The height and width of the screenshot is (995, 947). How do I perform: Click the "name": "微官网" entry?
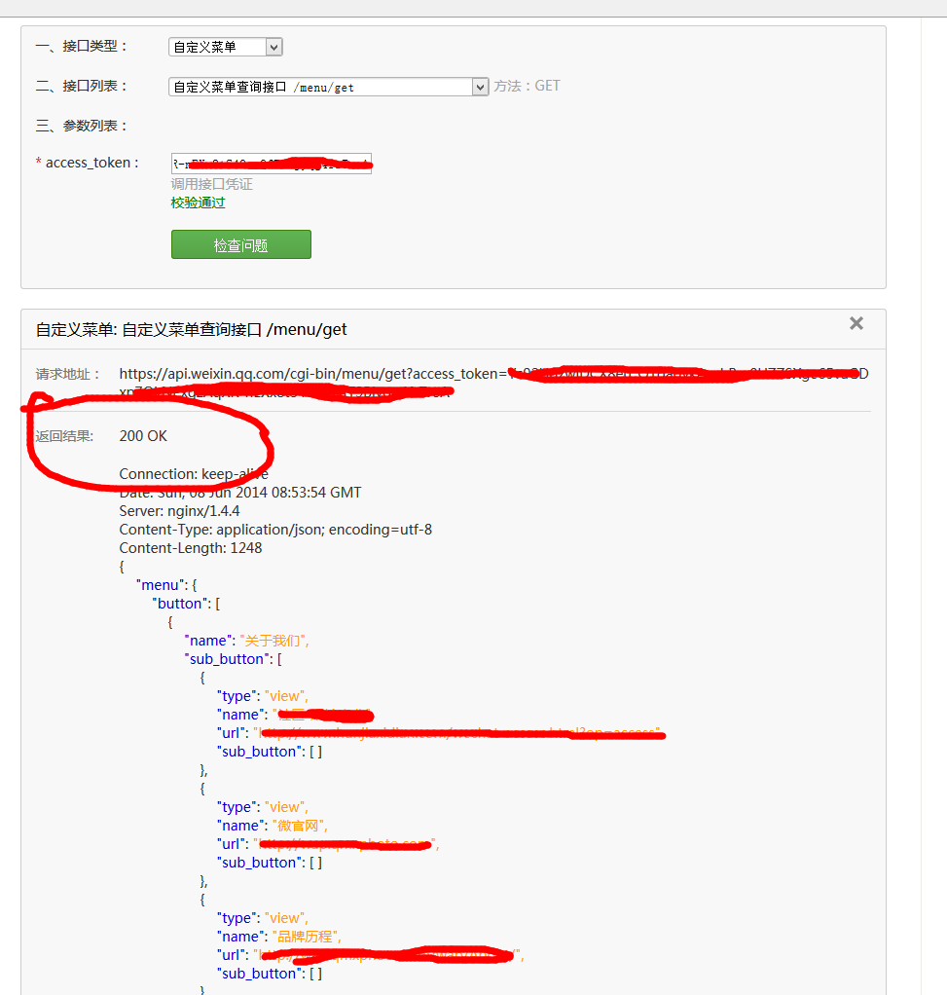[273, 826]
